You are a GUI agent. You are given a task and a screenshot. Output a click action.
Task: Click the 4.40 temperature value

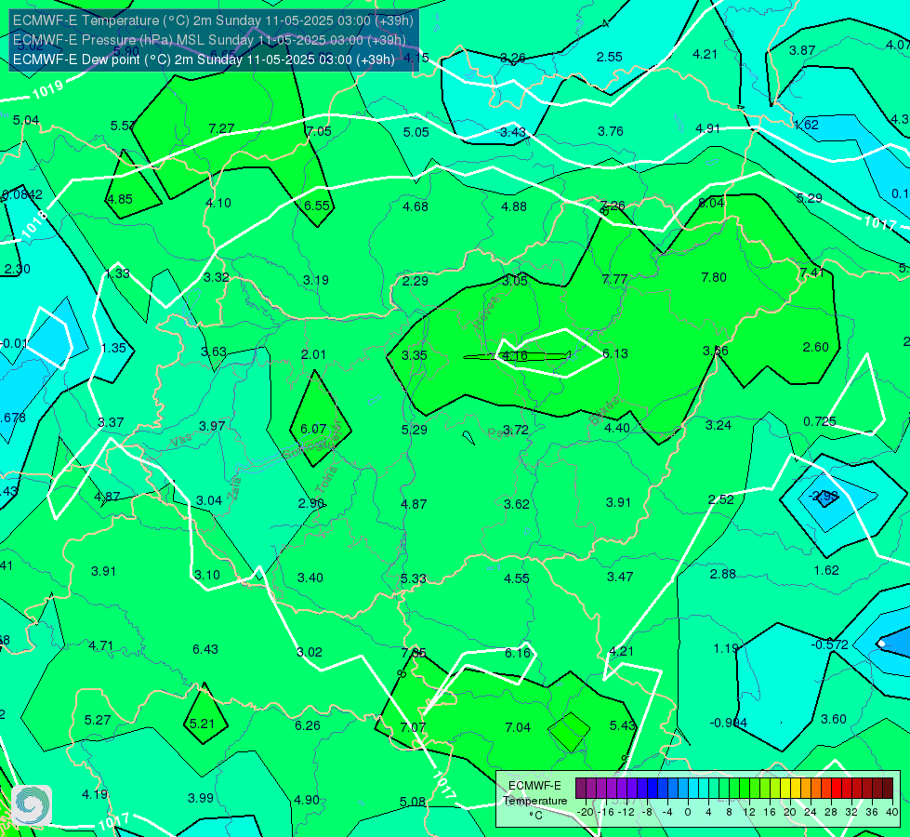(x=617, y=428)
